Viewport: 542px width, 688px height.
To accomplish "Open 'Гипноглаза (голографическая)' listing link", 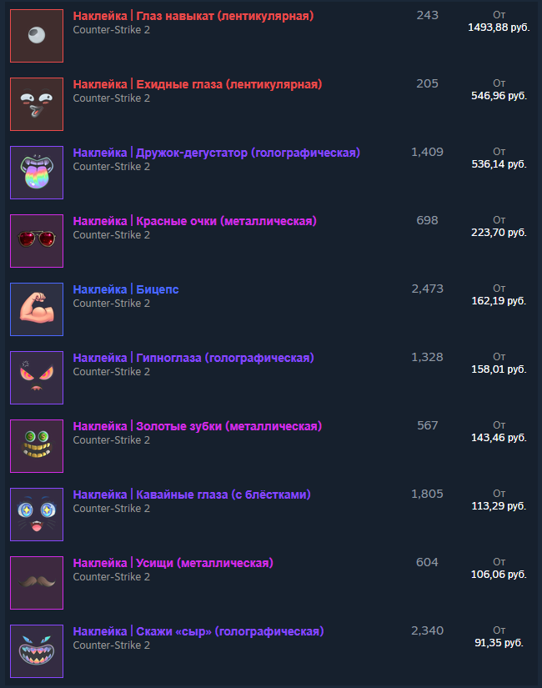I will click(x=225, y=358).
